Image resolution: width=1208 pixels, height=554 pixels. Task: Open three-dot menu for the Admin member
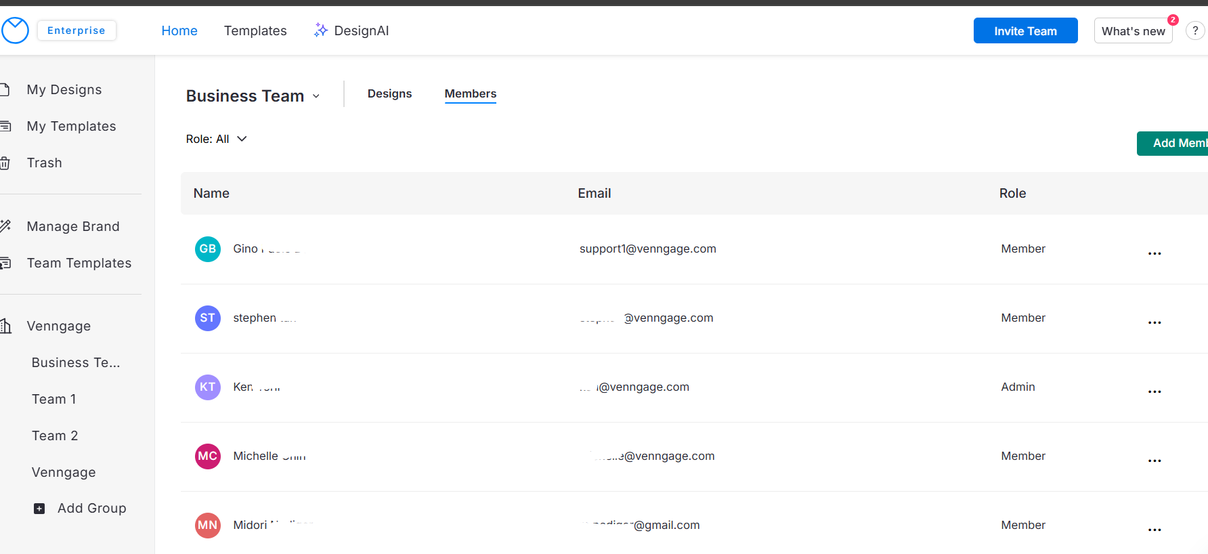pos(1155,391)
